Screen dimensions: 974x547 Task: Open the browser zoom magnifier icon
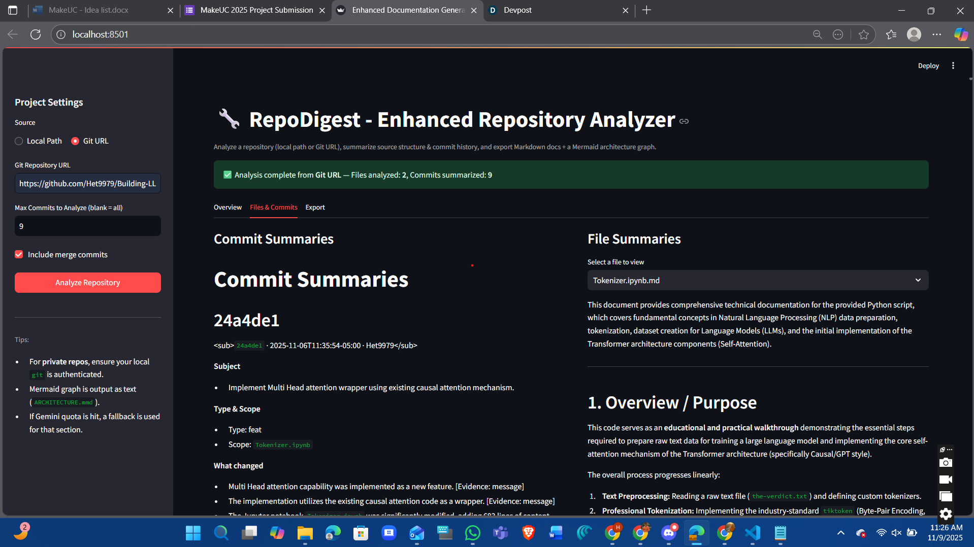(817, 35)
